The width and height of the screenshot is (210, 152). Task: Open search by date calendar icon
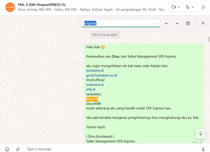coord(188,23)
